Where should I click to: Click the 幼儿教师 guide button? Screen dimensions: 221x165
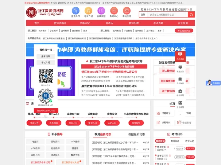[55, 148]
